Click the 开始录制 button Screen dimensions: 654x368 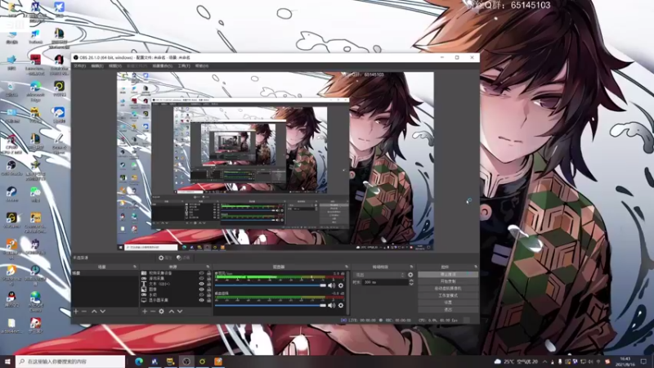click(x=448, y=281)
